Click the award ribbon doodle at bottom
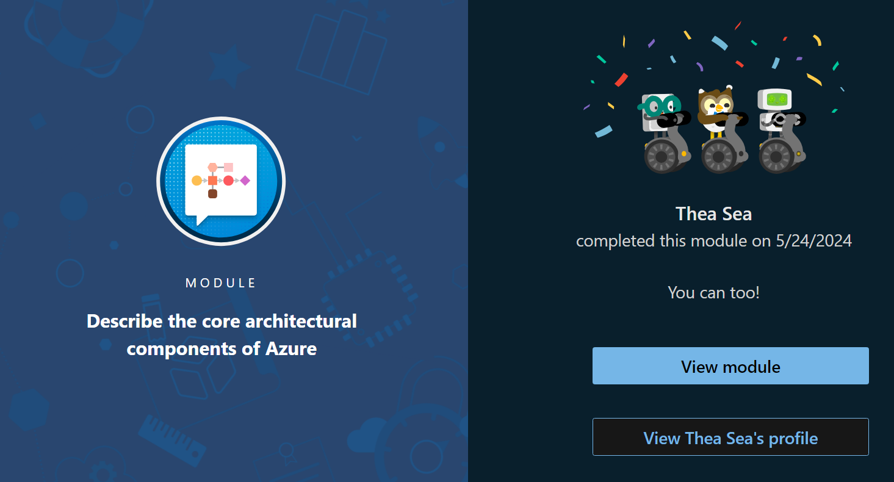894x482 pixels. [287, 452]
